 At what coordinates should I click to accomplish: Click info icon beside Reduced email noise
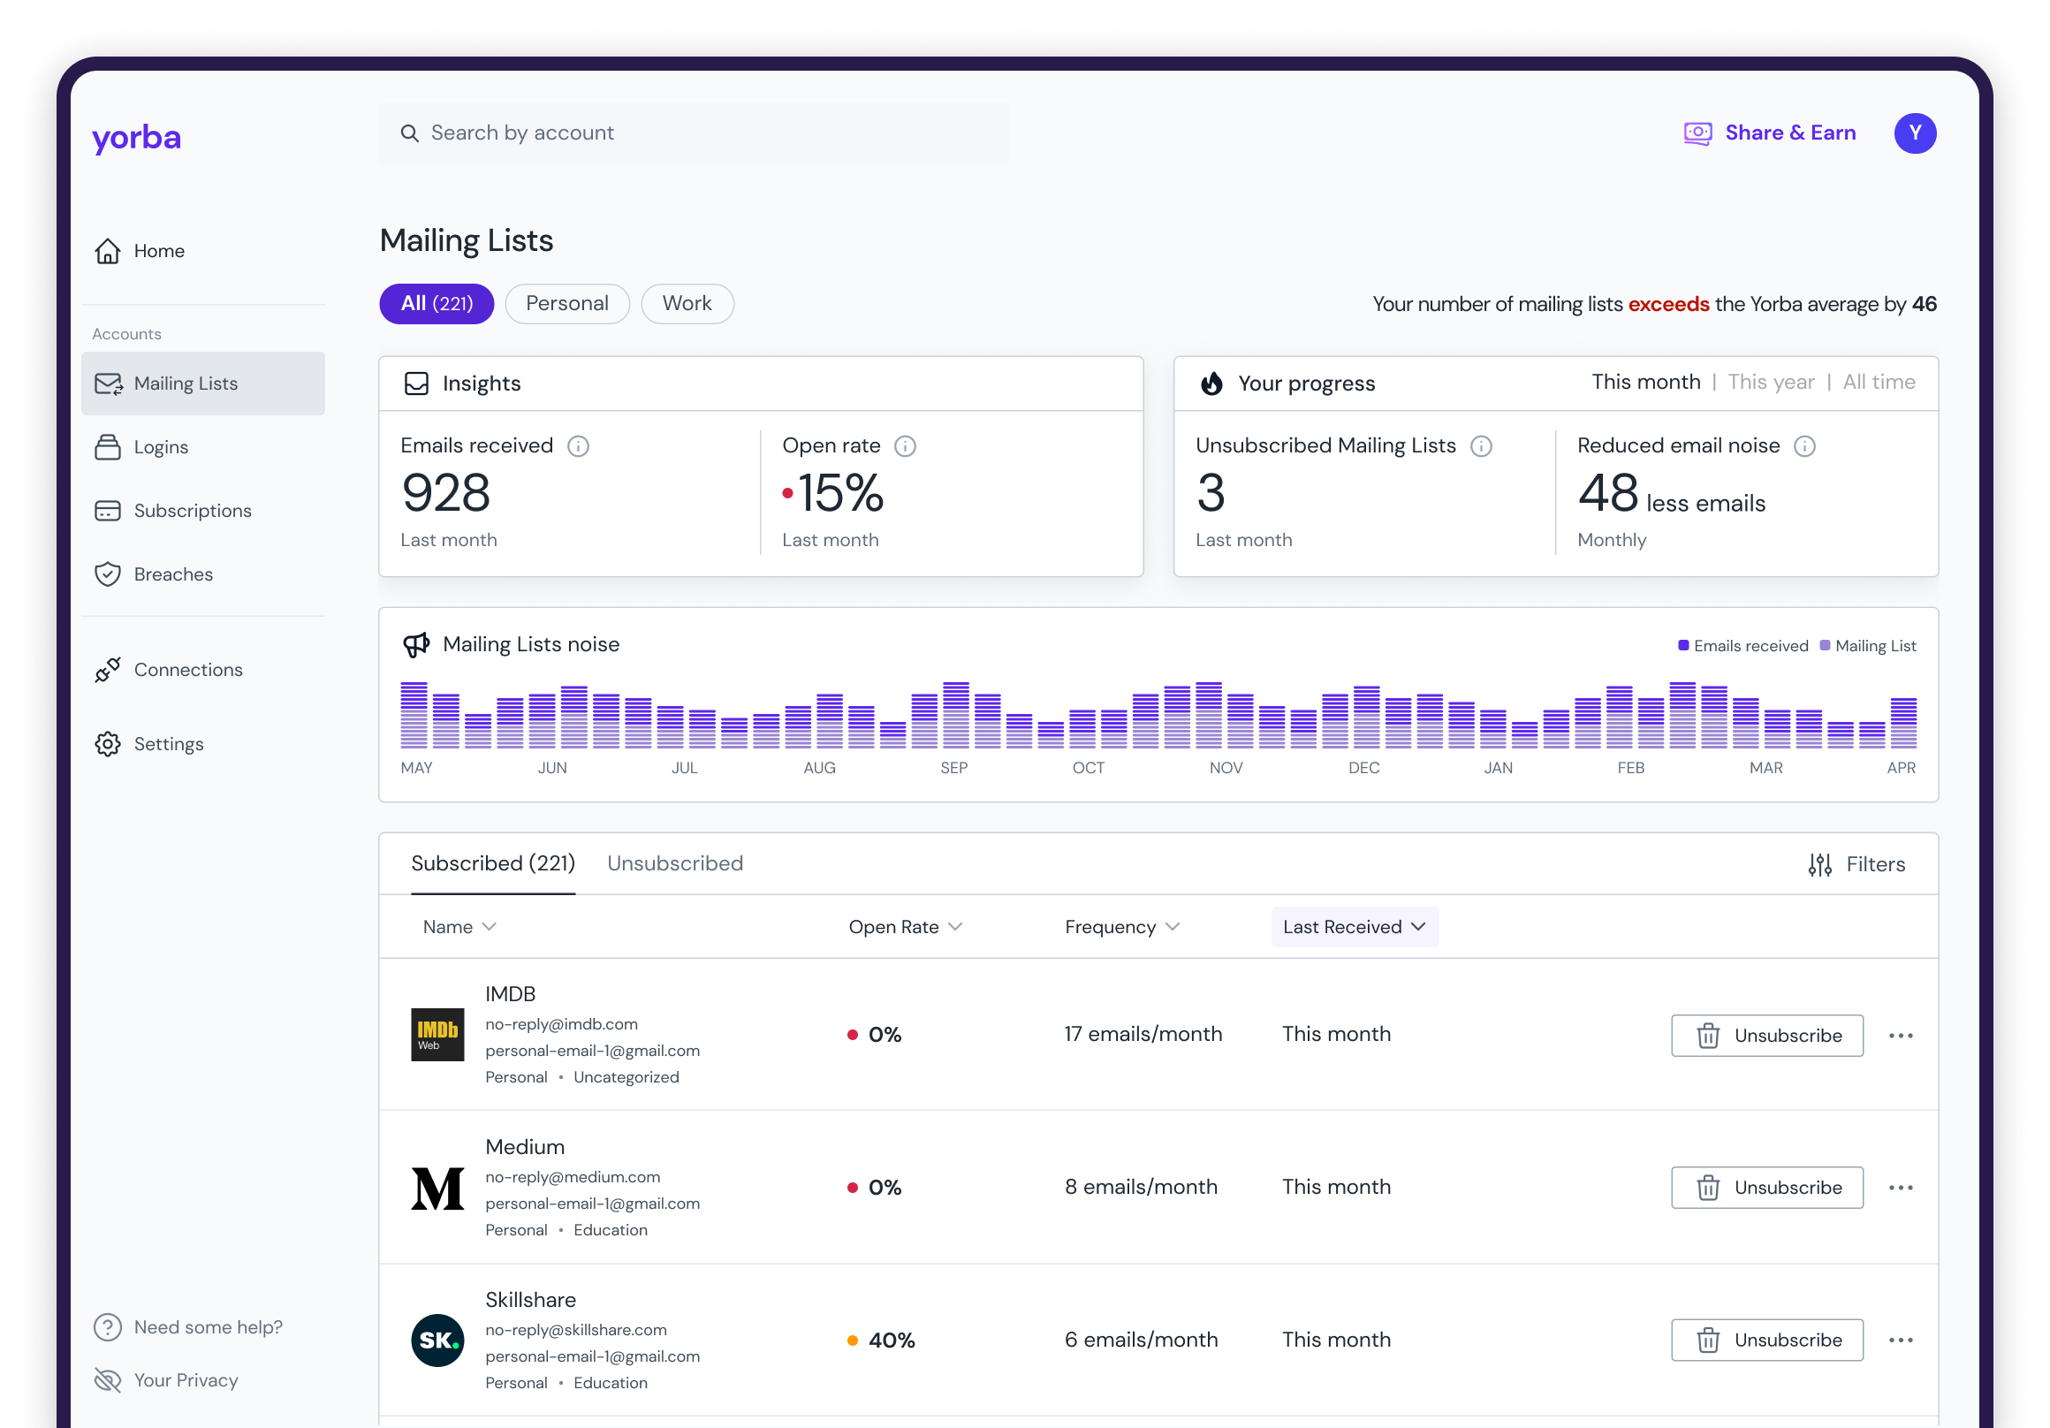pyautogui.click(x=1803, y=445)
